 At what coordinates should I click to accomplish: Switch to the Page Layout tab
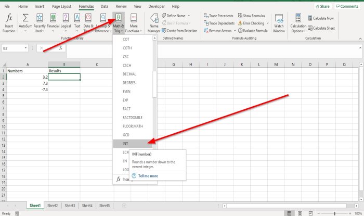point(61,6)
